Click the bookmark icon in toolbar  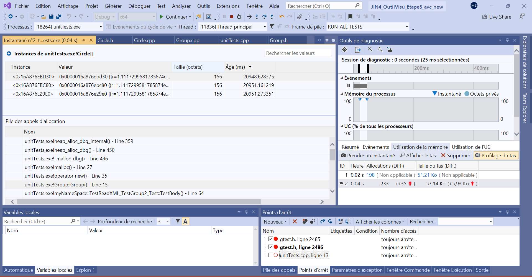pyautogui.click(x=350, y=17)
